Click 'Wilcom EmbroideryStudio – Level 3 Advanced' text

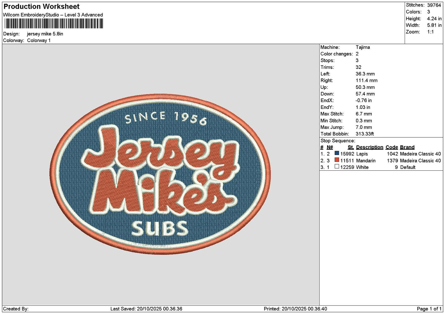[x=53, y=15]
